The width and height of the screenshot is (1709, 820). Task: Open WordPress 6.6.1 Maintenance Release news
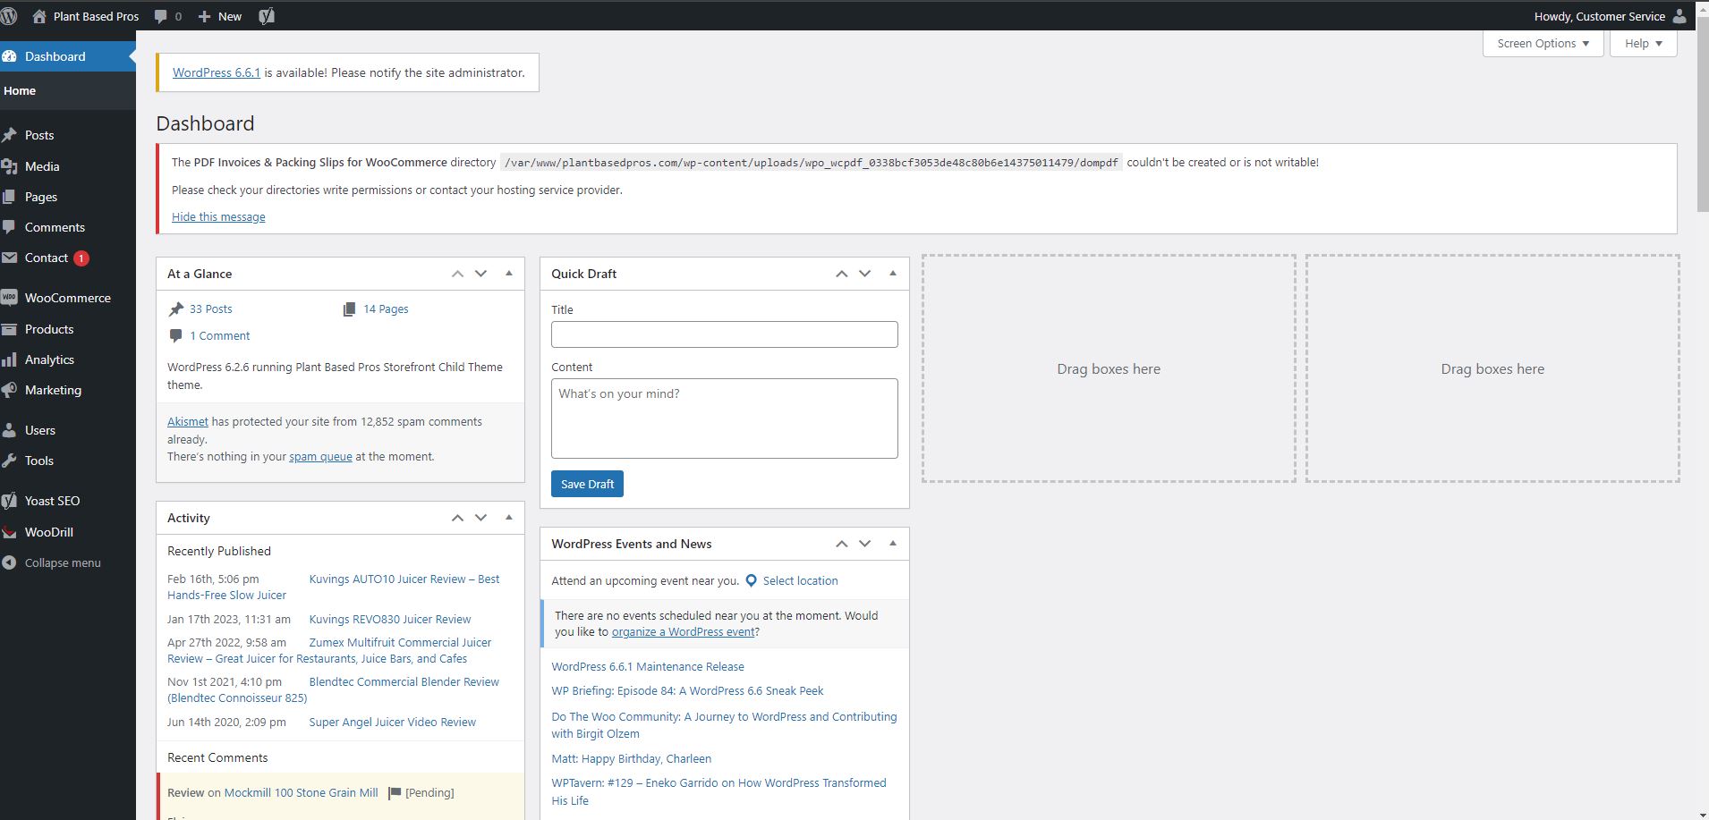pos(648,666)
